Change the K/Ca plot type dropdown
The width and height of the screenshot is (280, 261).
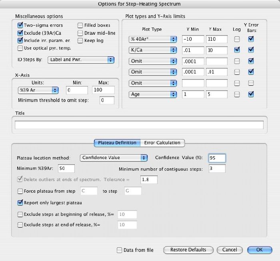153,50
